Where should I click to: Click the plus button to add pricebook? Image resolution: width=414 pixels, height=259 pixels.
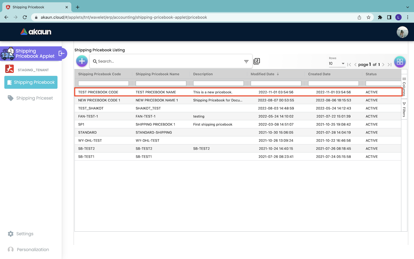coord(82,61)
